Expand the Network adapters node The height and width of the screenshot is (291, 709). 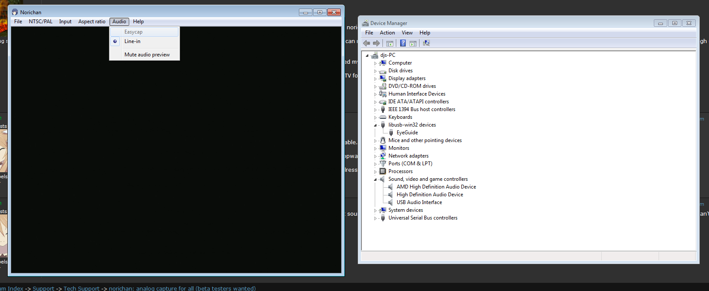375,156
